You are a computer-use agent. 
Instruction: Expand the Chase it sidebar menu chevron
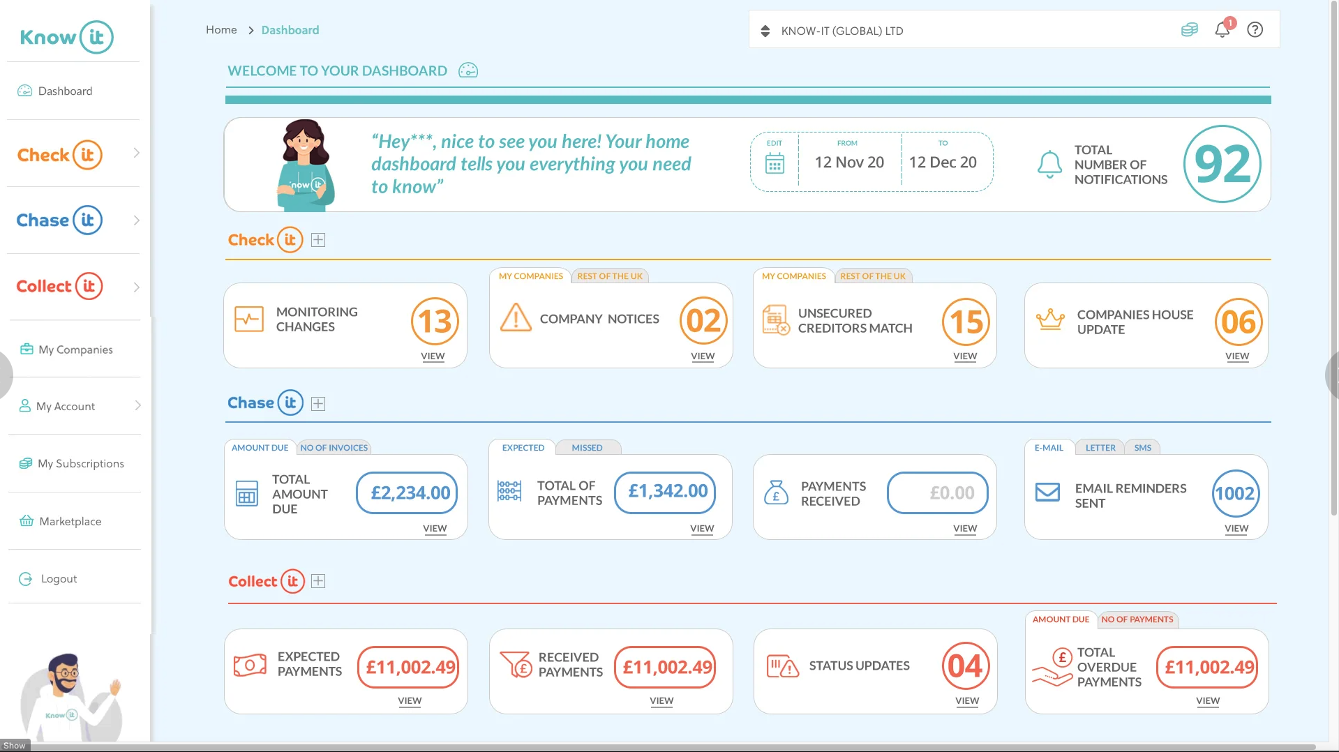click(x=137, y=220)
